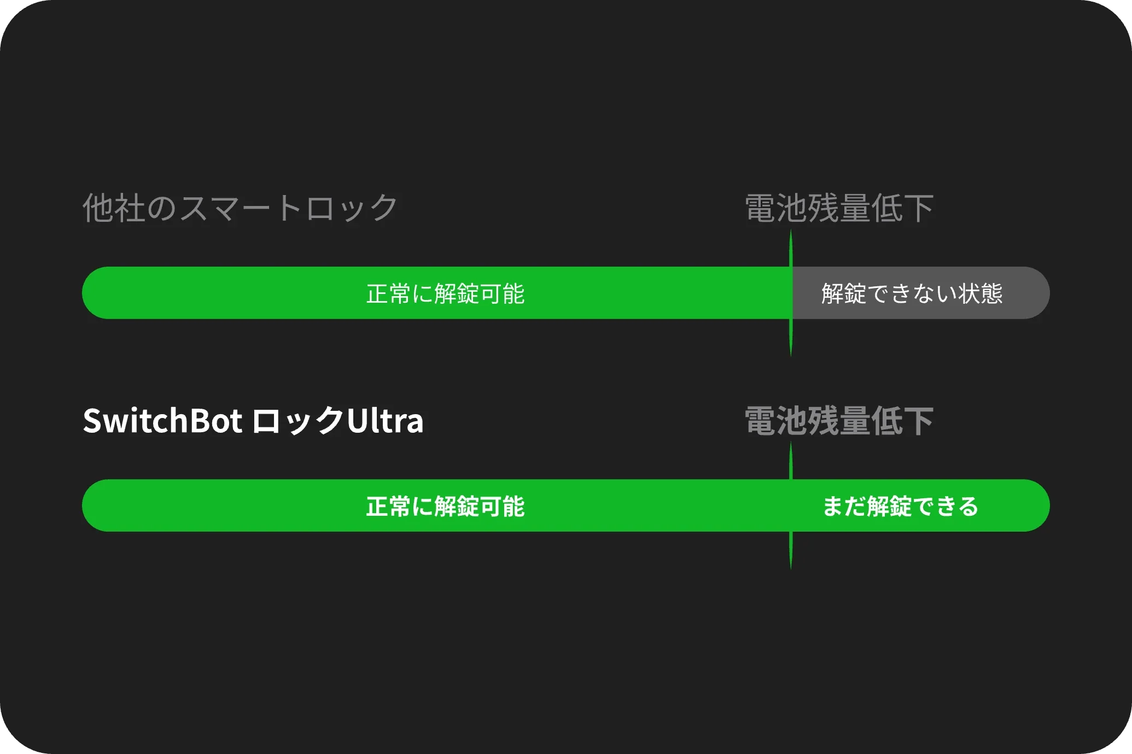The height and width of the screenshot is (754, 1132).
Task: Click 正常に解錠可能 text in the SwitchBot bar
Action: [x=445, y=506]
